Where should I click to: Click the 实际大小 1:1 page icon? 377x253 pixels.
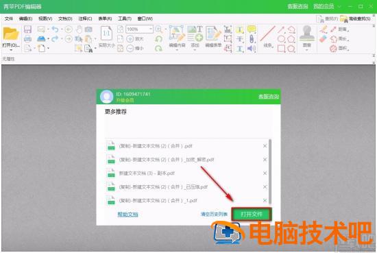click(106, 34)
